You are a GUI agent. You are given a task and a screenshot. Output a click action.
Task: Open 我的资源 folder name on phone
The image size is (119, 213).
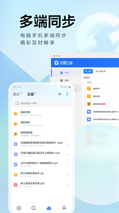[x=25, y=112]
